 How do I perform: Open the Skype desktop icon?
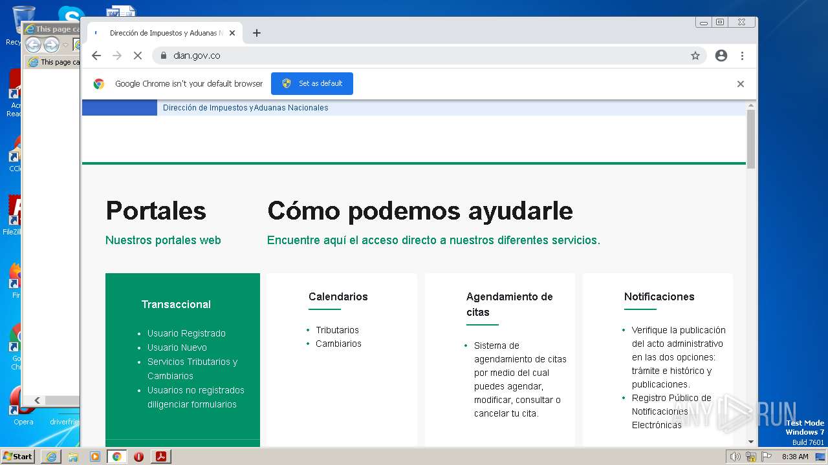pyautogui.click(x=71, y=14)
